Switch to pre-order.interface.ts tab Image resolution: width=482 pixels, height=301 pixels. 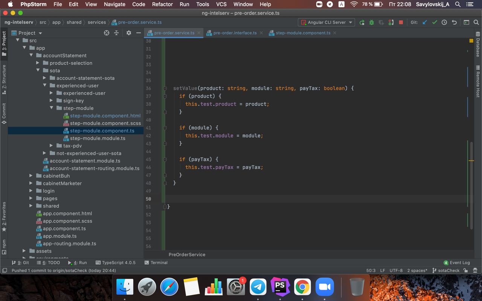pyautogui.click(x=235, y=33)
